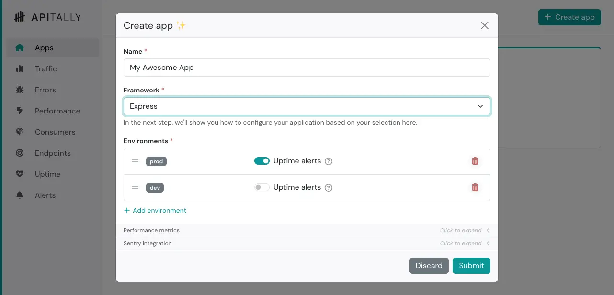
Task: Select the Endpoints target icon
Action: click(20, 153)
